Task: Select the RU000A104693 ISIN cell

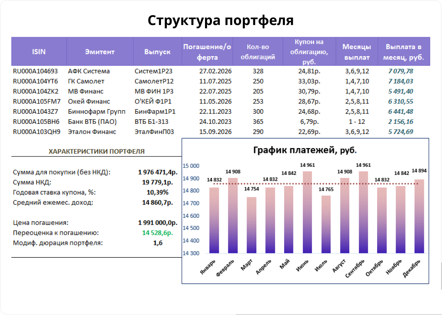Action: pyautogui.click(x=35, y=71)
